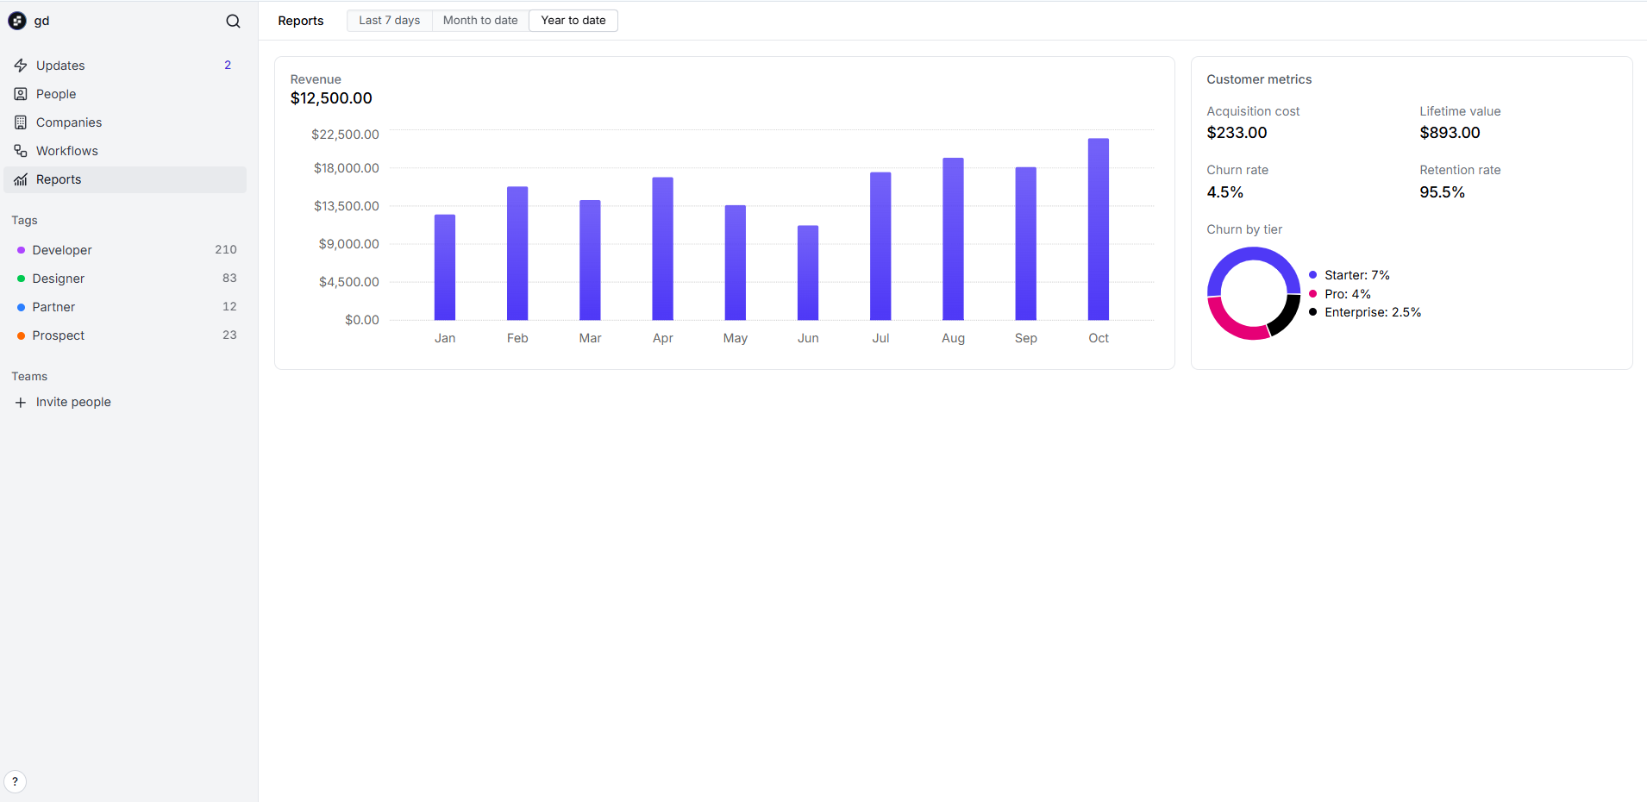Click the Pro: 4% legend label
The image size is (1647, 802).
point(1348,294)
